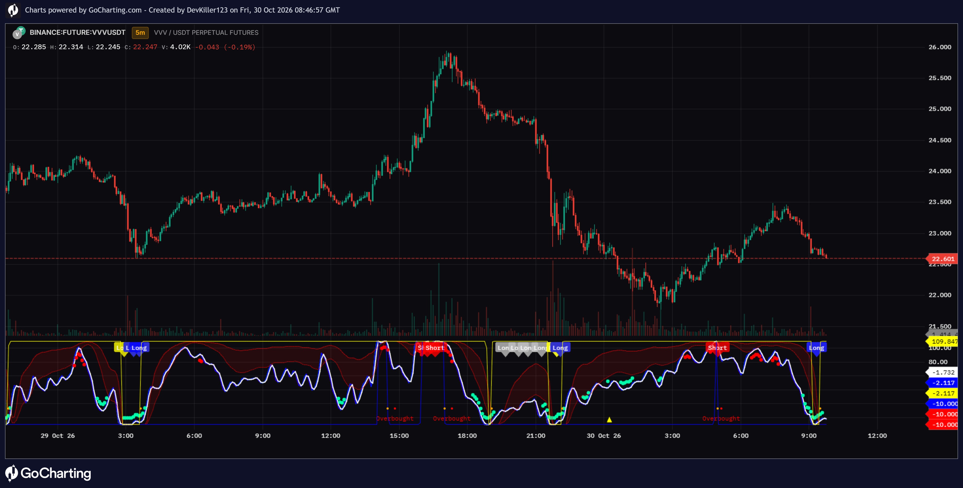
Task: Click the yellow 109.847 indicator value tag
Action: pos(942,341)
